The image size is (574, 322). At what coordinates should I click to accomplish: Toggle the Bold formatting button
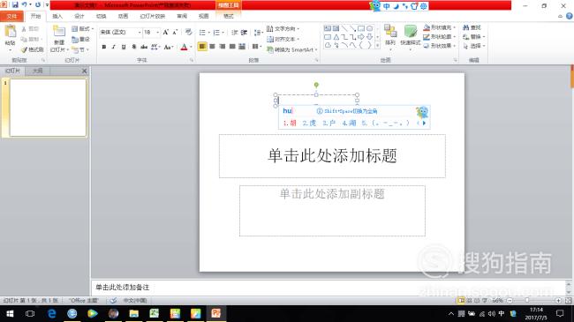(104, 47)
